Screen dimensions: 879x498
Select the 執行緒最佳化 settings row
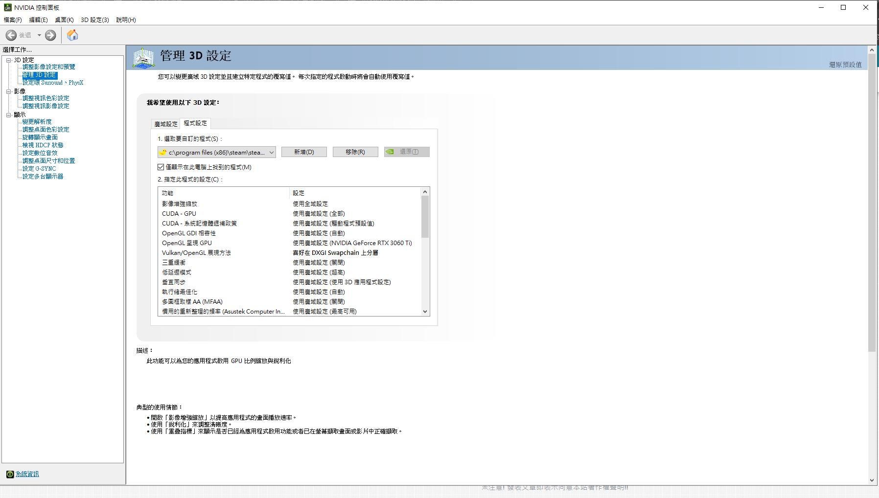[289, 292]
